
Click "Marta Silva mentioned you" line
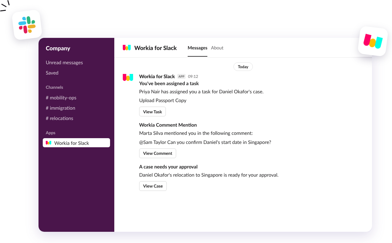point(196,133)
